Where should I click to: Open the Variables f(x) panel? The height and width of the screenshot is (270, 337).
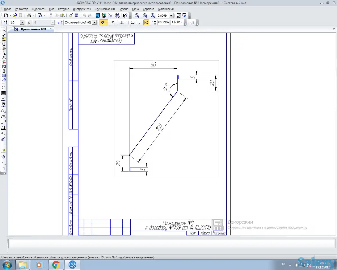coord(110,16)
